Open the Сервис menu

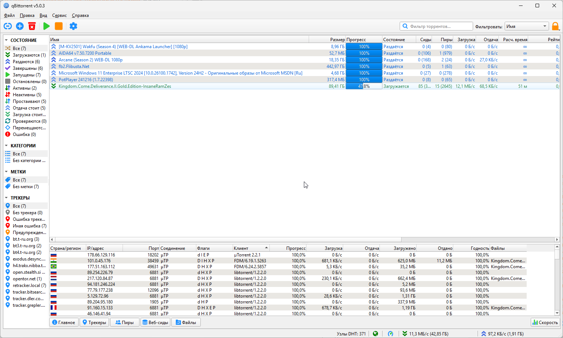click(x=59, y=15)
